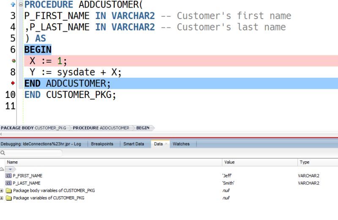The image size is (338, 220).
Task: Switch to the Breakpoints tab
Action: [102, 144]
